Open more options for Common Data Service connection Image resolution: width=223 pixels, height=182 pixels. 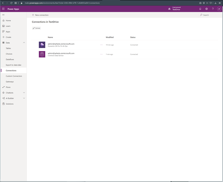coord(101,54)
